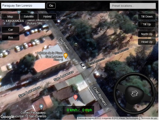Open the Preset locations dropdown
159x120 pixels.
pos(133,6)
